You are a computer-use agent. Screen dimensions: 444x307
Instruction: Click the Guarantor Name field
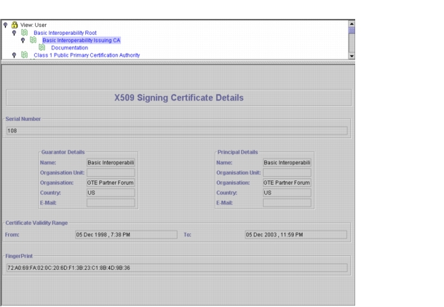click(x=111, y=163)
